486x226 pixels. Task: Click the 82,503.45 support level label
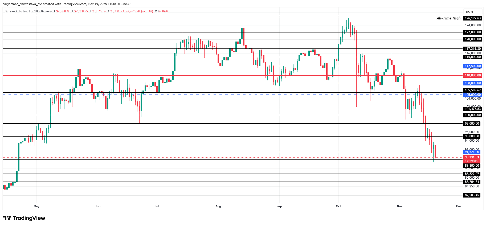pyautogui.click(x=472, y=195)
